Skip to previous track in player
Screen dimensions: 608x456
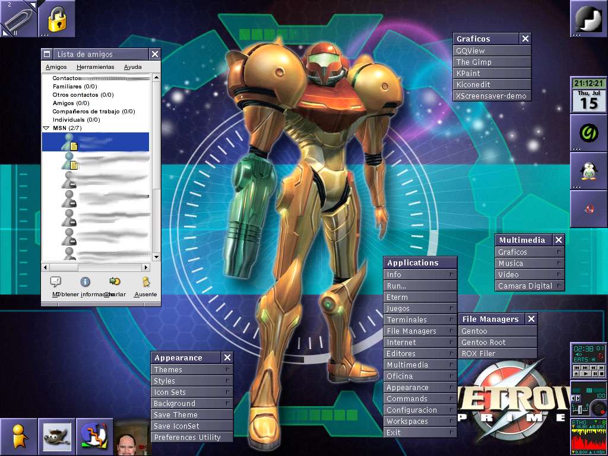[x=577, y=368]
